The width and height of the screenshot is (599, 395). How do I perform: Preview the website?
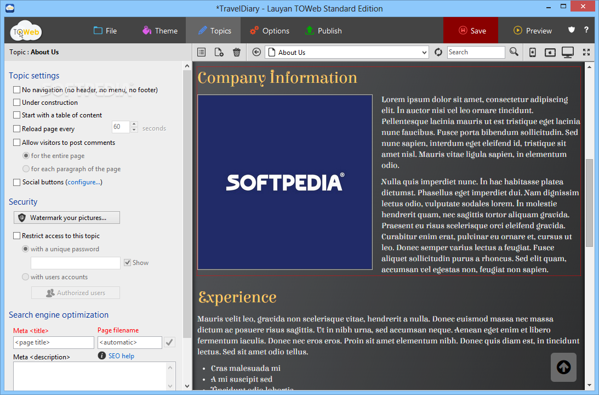[533, 31]
